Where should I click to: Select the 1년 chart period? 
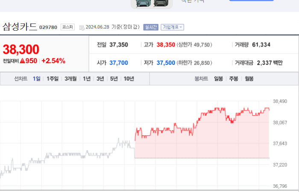point(87,79)
